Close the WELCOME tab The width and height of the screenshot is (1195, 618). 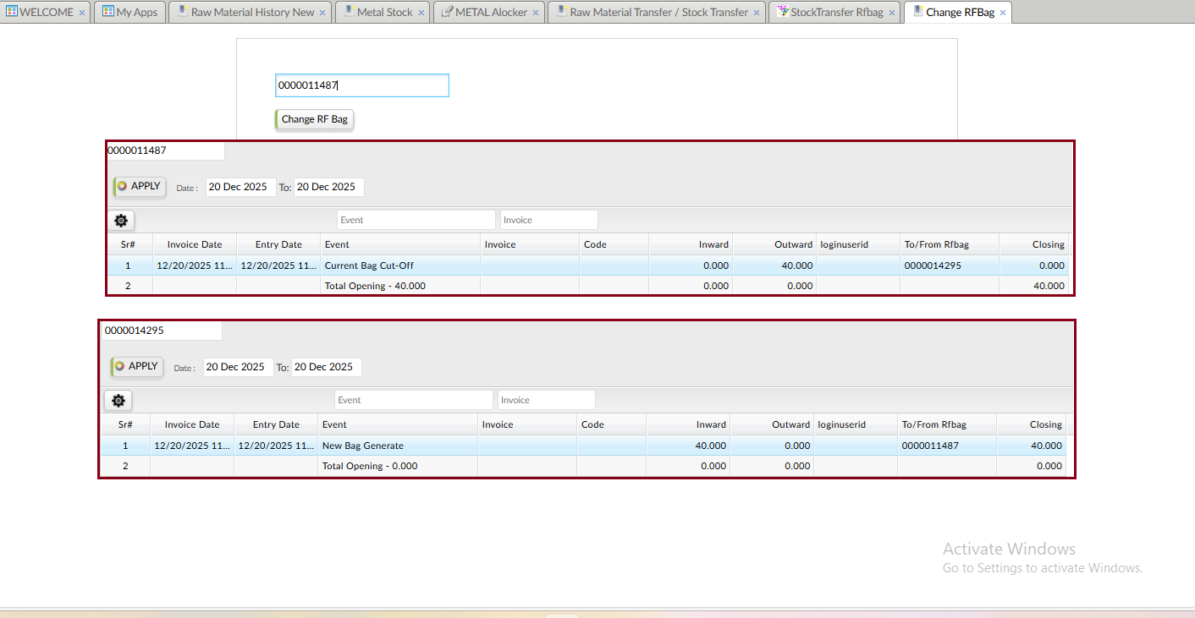(x=81, y=13)
